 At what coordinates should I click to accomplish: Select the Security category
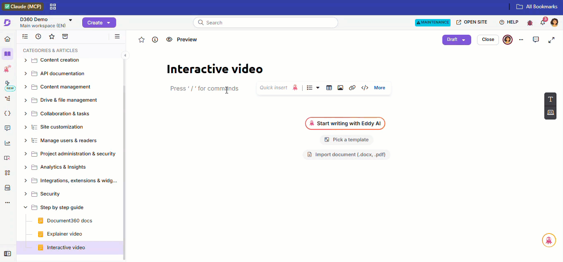click(50, 194)
